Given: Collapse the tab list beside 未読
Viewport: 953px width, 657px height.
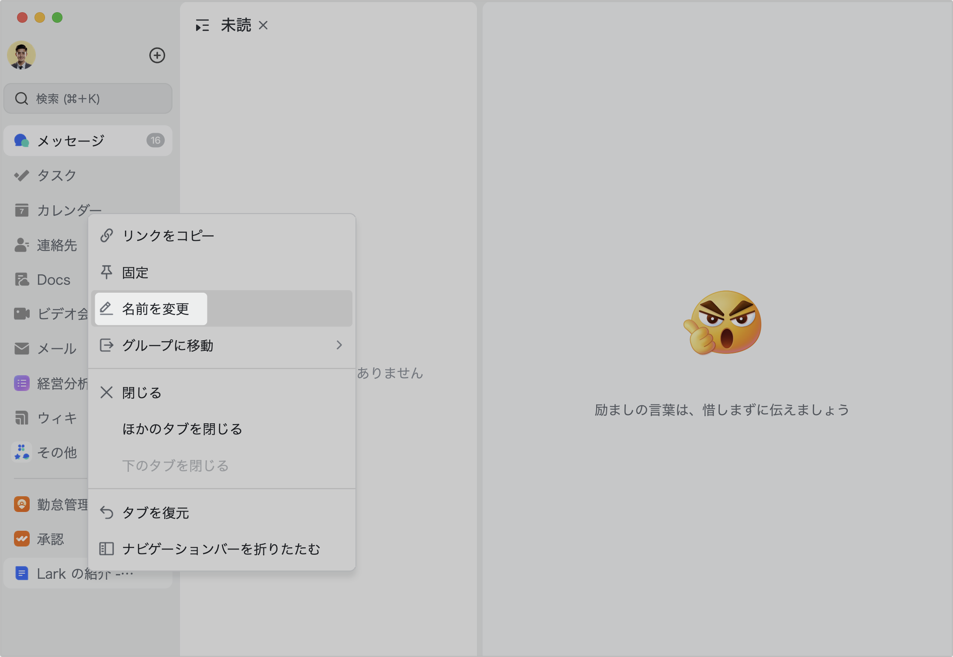Looking at the screenshot, I should (202, 25).
